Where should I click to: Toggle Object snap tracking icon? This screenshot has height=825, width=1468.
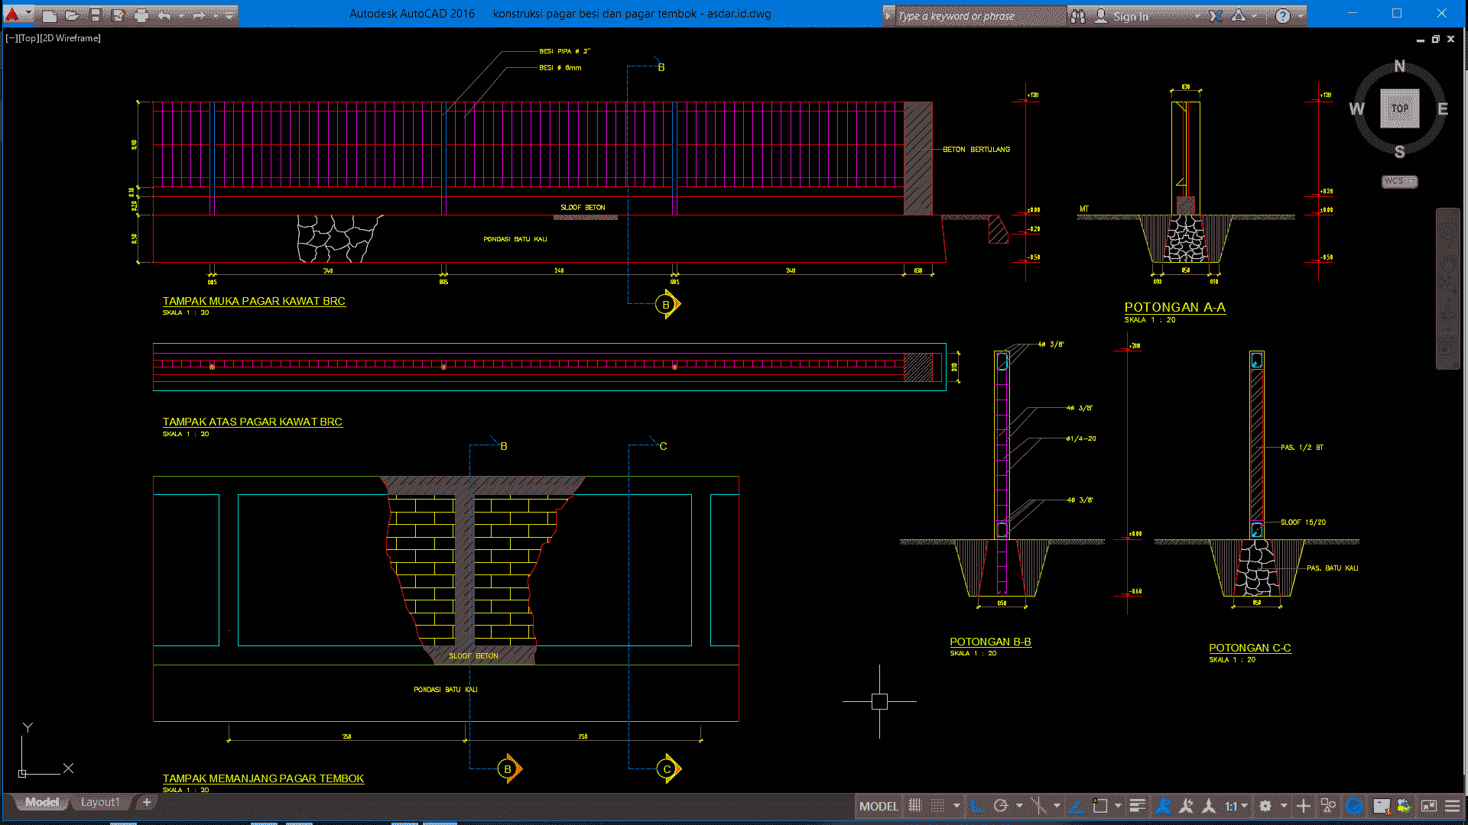(1076, 806)
